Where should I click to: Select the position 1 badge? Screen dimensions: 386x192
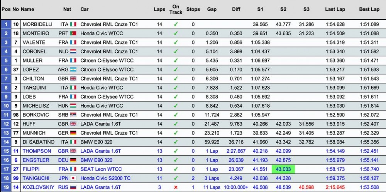click(x=5, y=24)
